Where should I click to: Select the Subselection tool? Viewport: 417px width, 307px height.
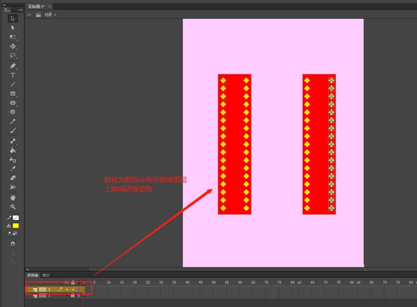(13, 28)
